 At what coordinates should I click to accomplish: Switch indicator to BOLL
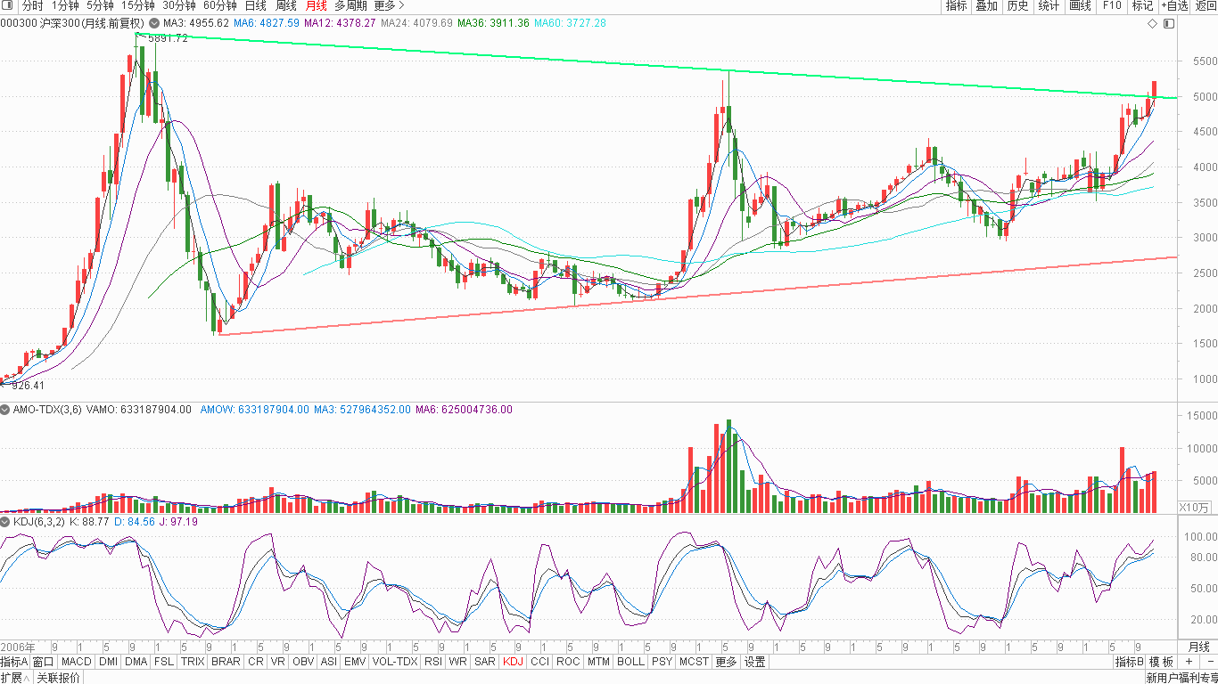(630, 662)
